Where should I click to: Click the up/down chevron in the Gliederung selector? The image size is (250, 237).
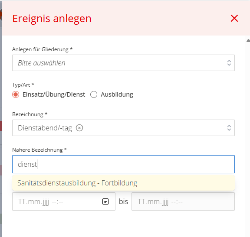coord(229,63)
